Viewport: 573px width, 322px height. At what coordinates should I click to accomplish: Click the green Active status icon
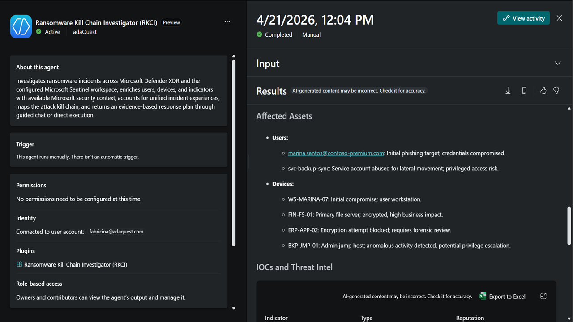38,32
